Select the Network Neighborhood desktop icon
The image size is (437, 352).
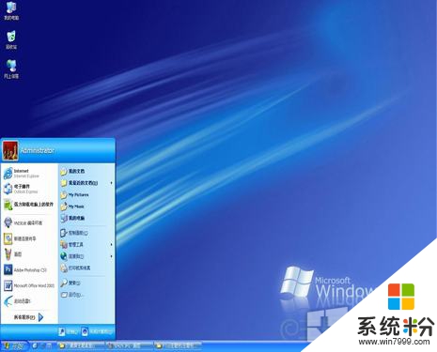(x=11, y=69)
